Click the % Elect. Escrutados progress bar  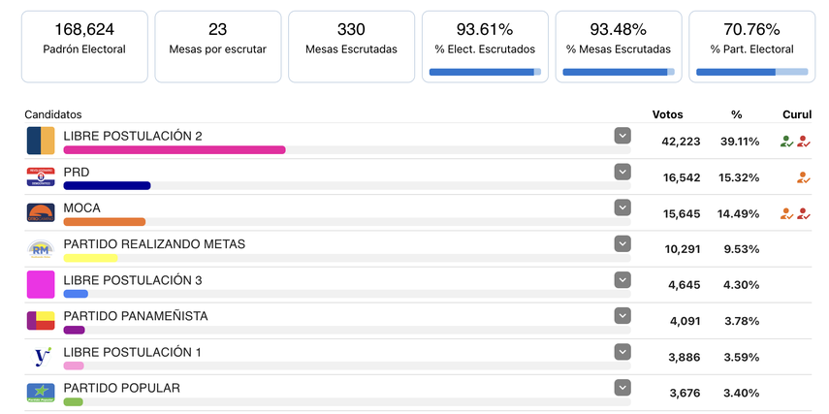485,72
